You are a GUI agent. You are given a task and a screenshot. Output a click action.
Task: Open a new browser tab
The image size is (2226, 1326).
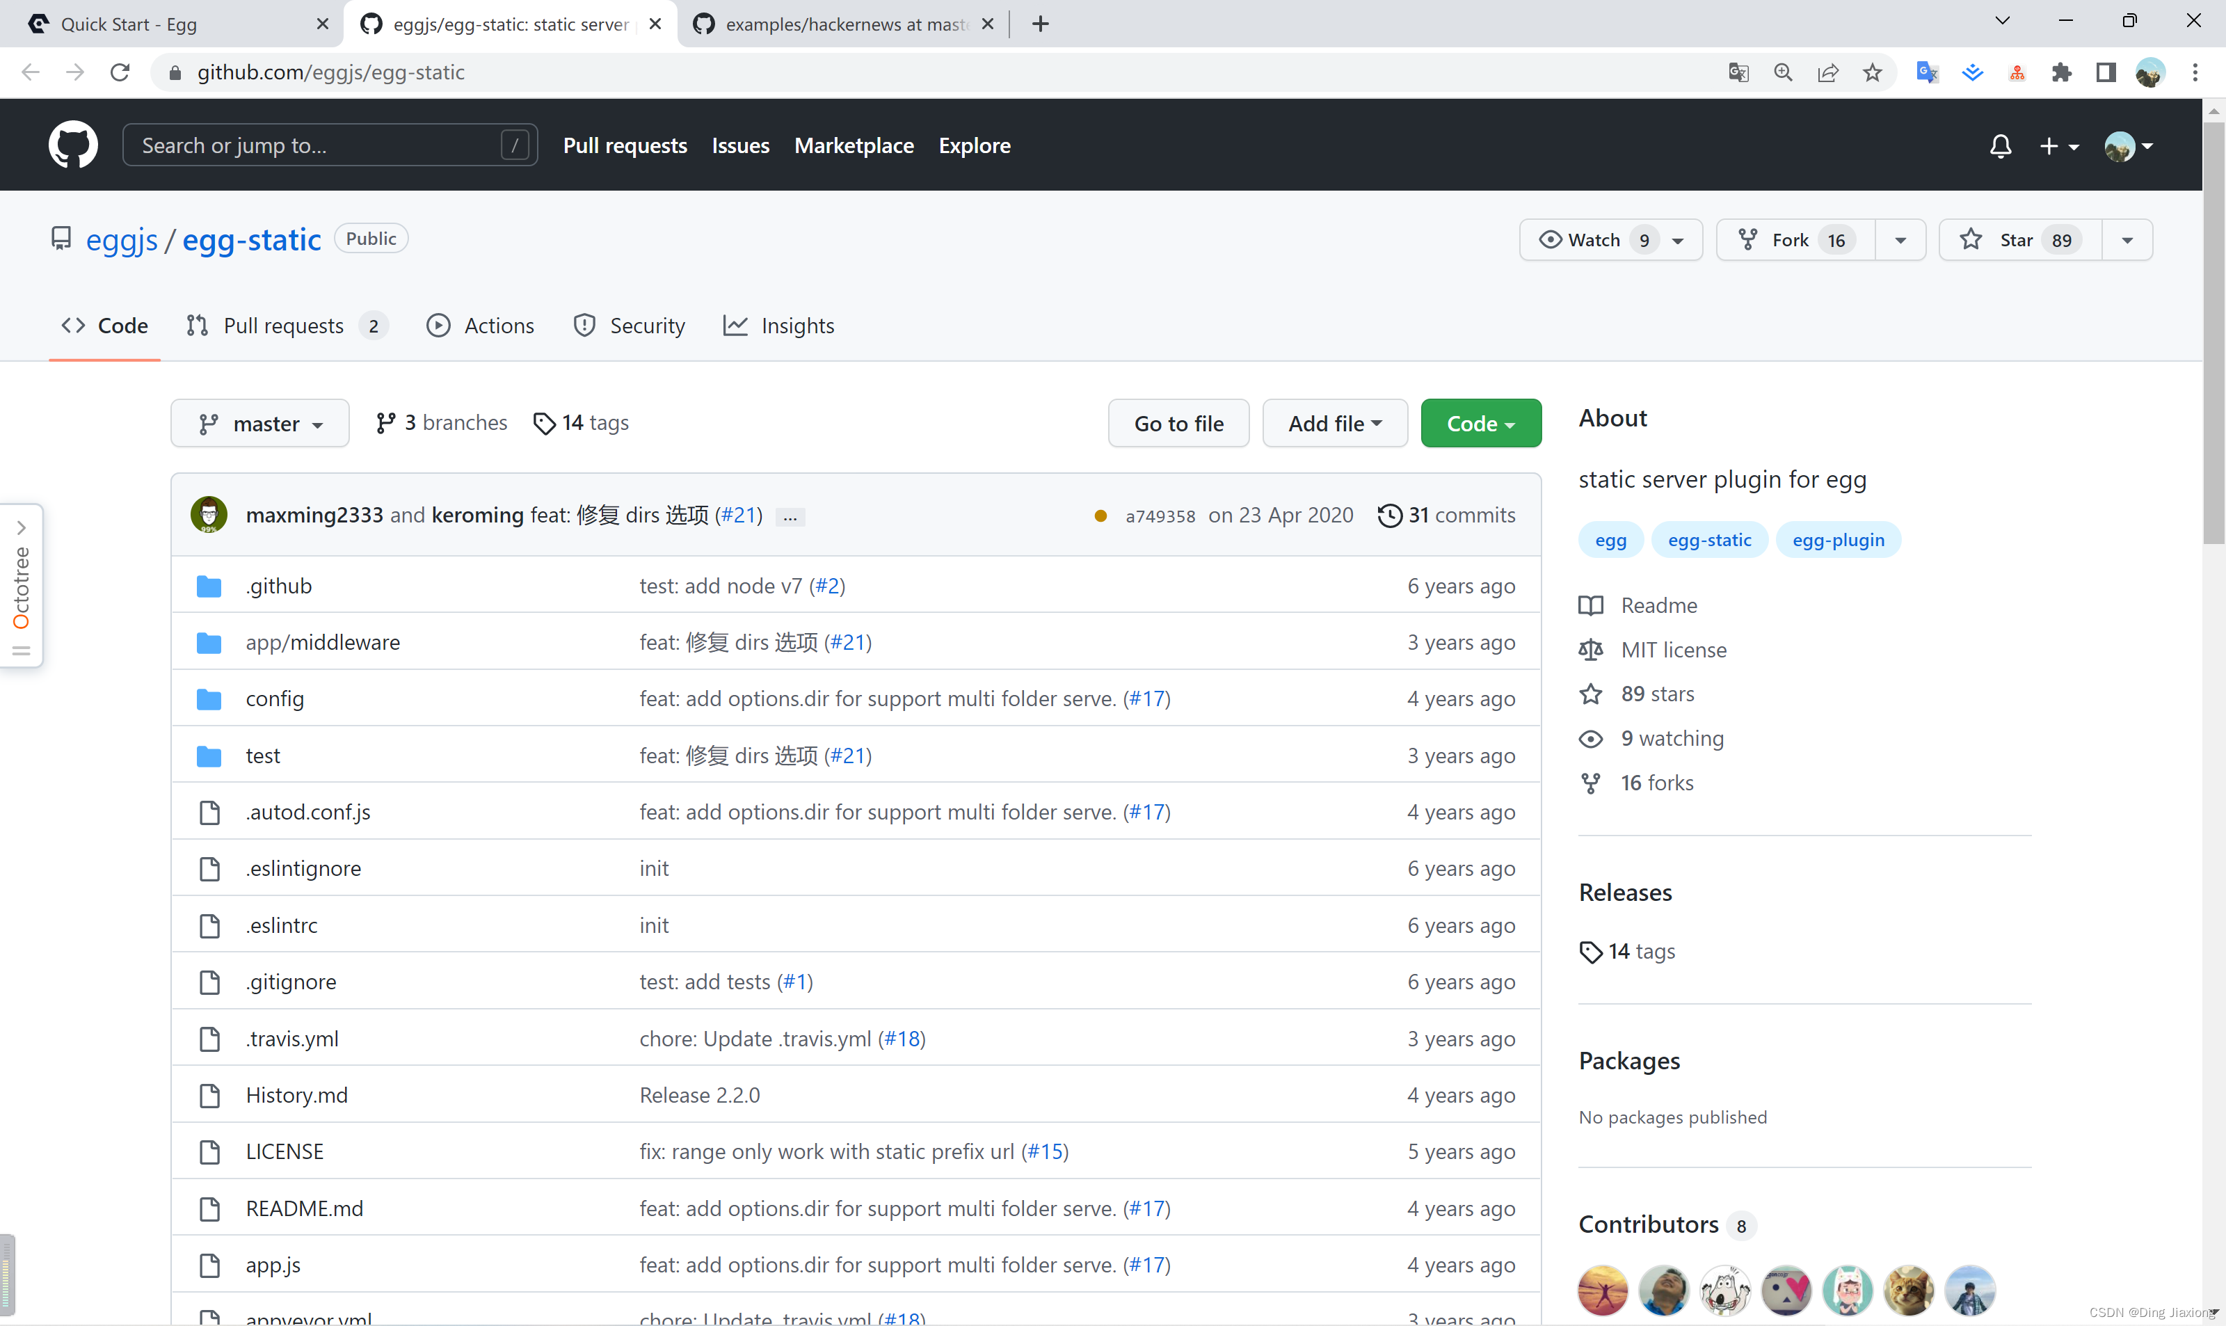[x=1041, y=24]
